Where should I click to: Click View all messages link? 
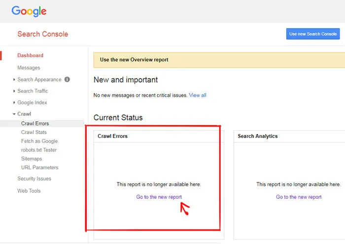pos(198,95)
